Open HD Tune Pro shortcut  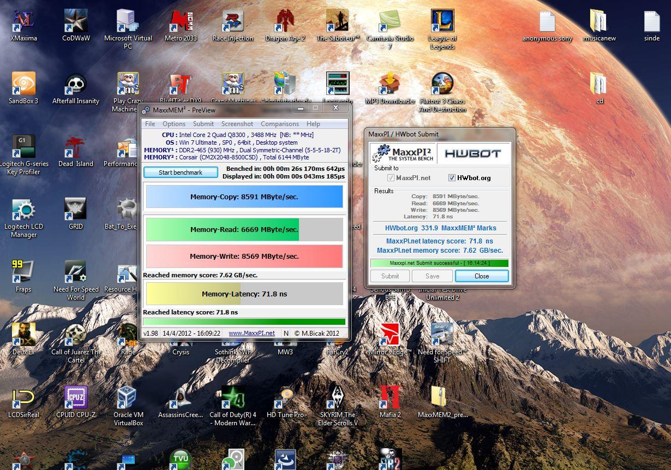(x=285, y=402)
